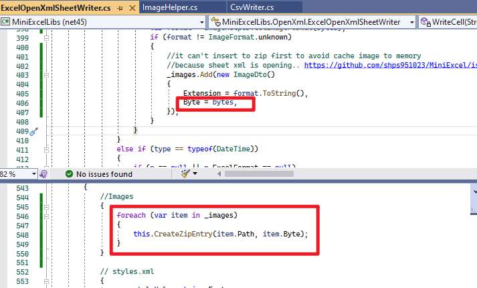This screenshot has height=288, width=477.
Task: Collapse the block at line 545
Action: click(47, 207)
